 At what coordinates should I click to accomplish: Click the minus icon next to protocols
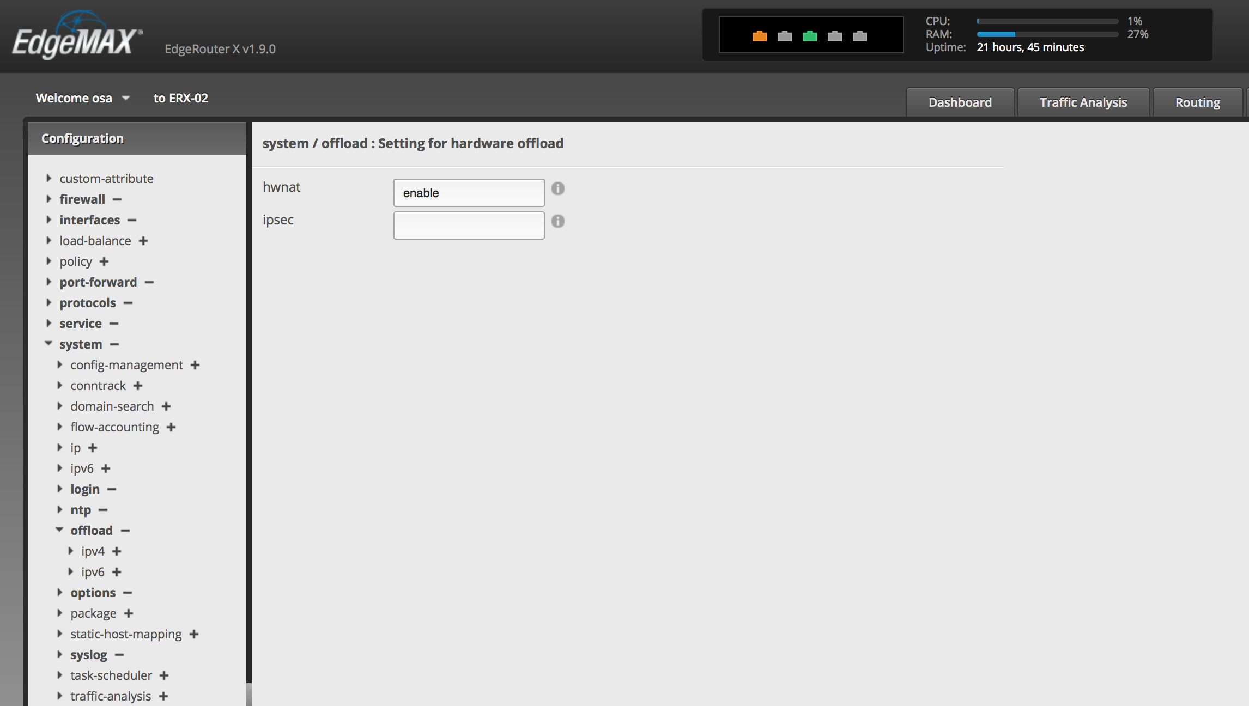coord(128,303)
